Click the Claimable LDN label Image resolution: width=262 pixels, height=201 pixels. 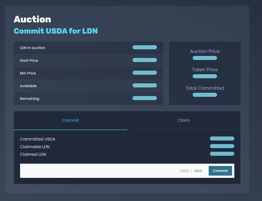[x=35, y=147]
